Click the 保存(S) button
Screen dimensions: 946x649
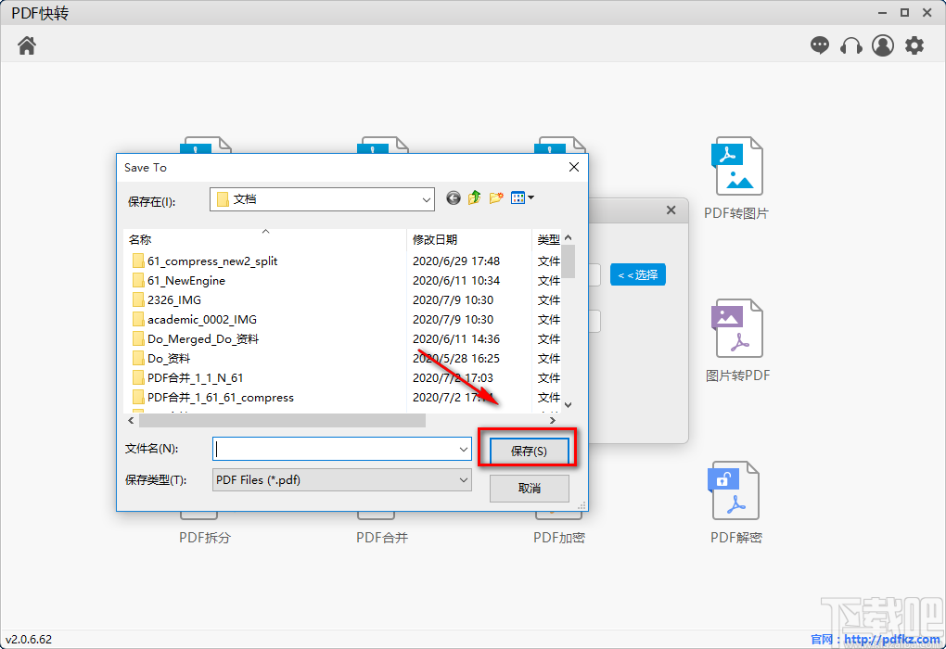pyautogui.click(x=529, y=452)
